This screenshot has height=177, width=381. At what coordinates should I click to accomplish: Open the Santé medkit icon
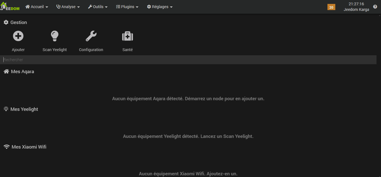(x=128, y=36)
